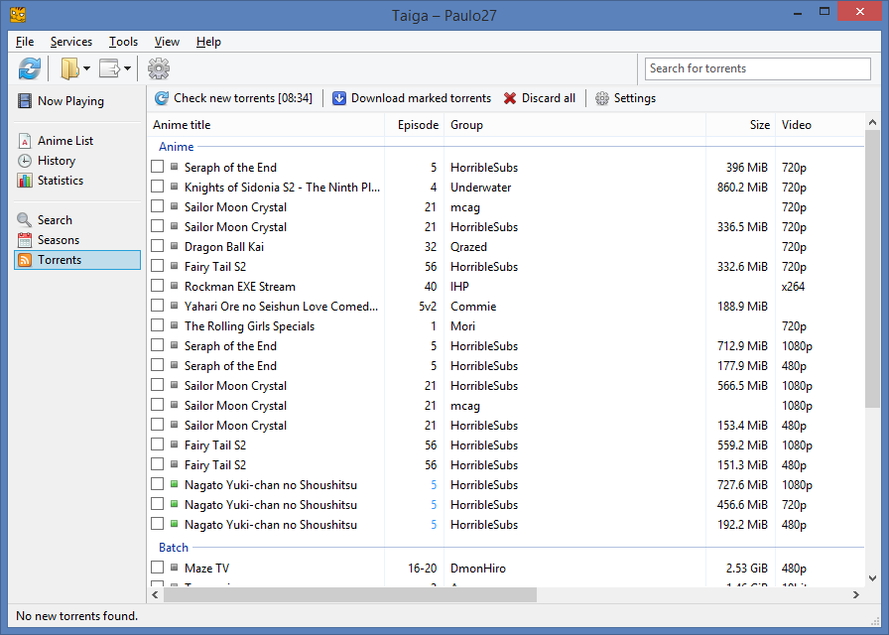
Task: Click the Check new torrents refresh icon
Action: (162, 98)
